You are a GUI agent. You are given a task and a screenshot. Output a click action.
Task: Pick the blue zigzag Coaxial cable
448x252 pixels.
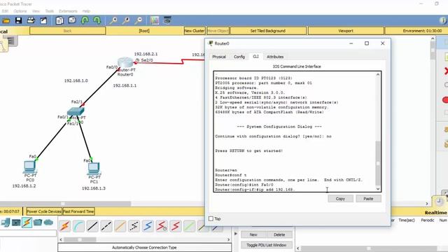click(148, 226)
